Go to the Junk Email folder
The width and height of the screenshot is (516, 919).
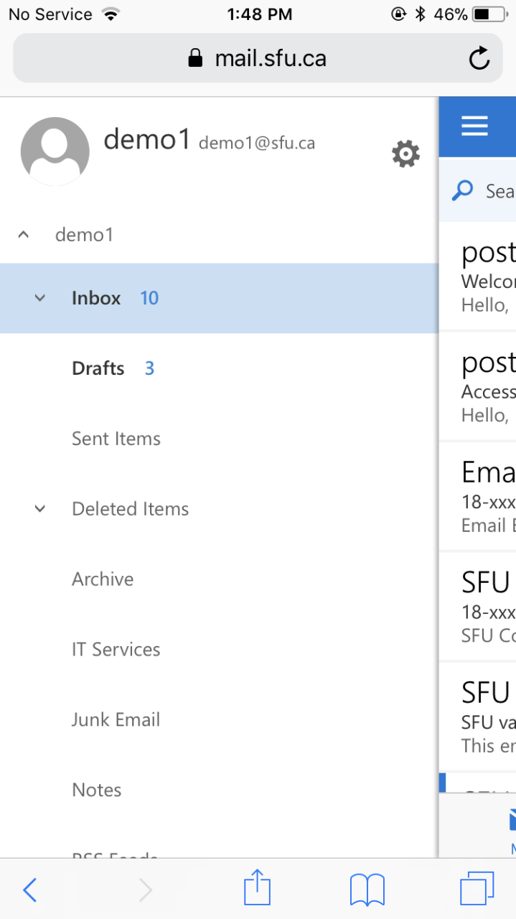pos(116,720)
